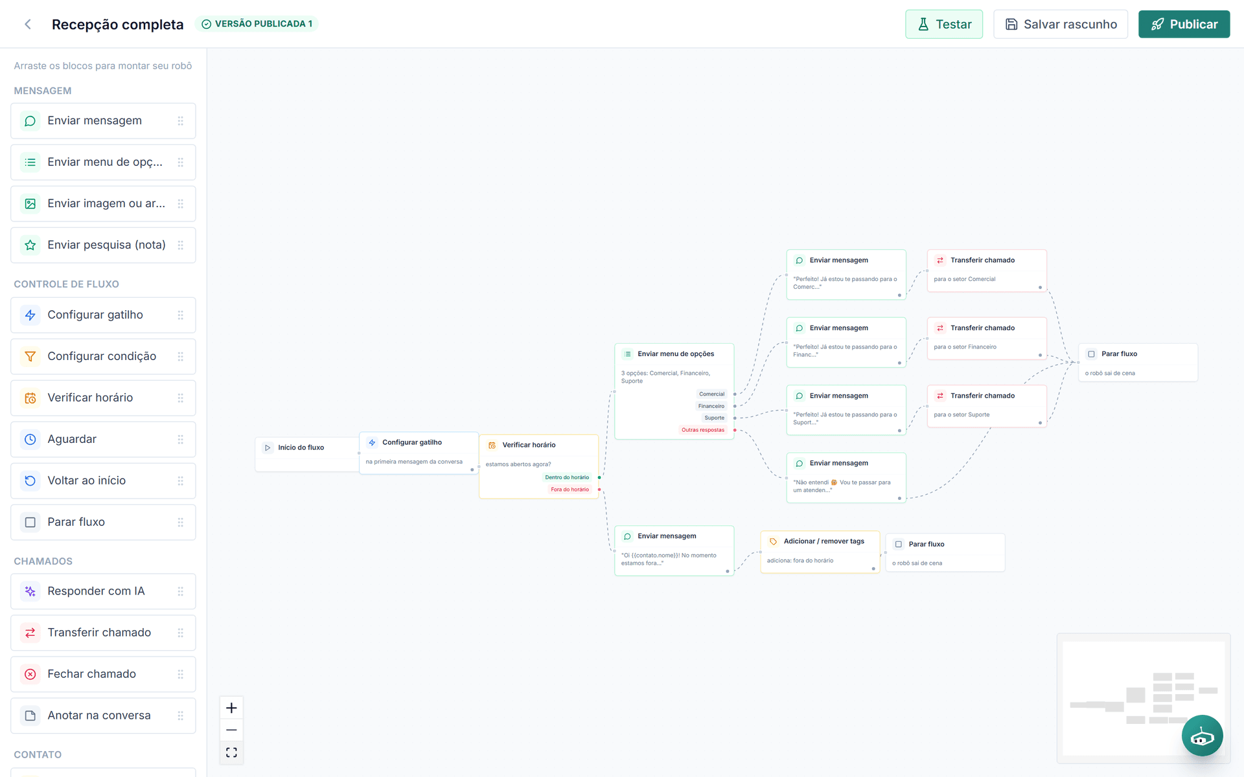Select the Aguardar clock icon
This screenshot has width=1244, height=777.
[x=30, y=440]
